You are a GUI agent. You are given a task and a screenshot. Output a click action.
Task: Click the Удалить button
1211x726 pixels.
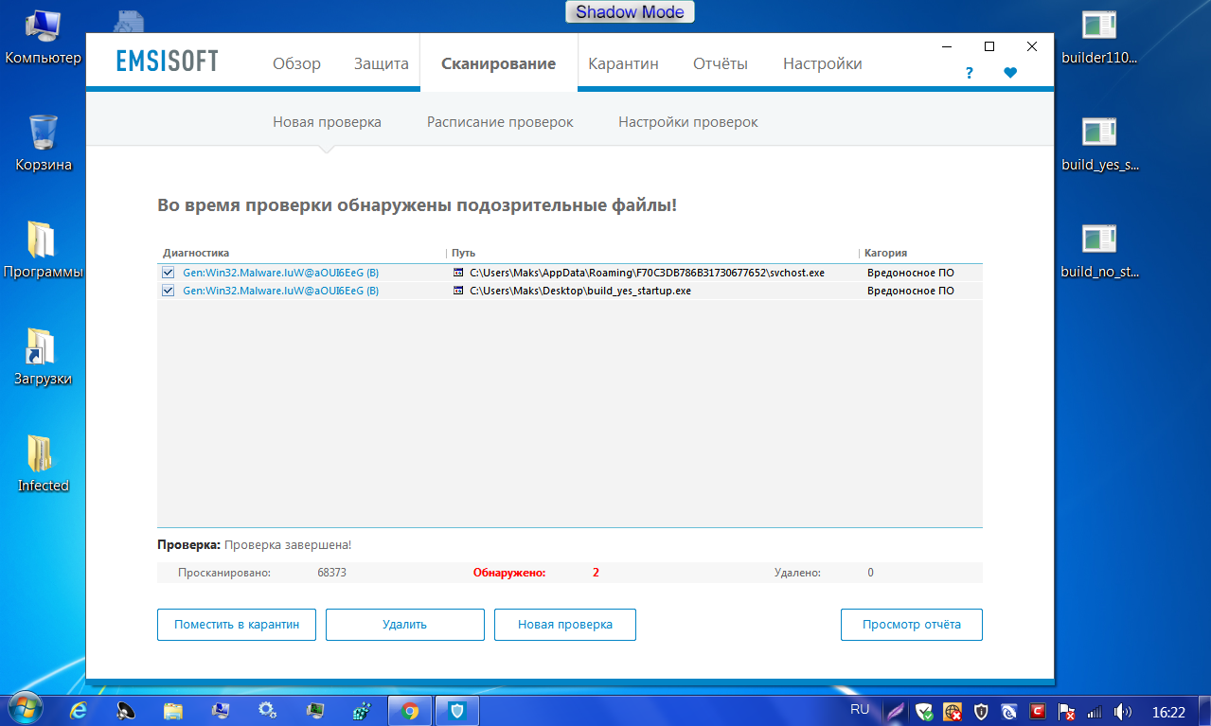tap(405, 625)
